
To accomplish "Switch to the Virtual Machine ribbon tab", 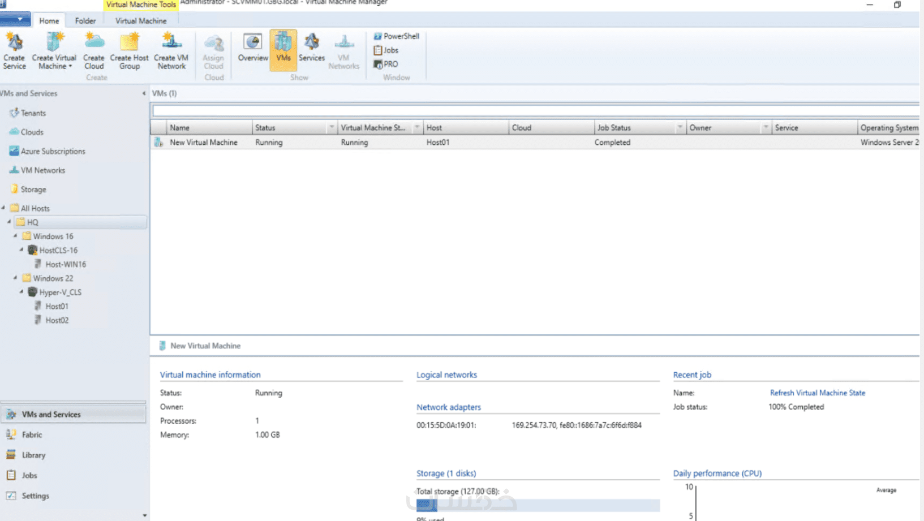I will [141, 21].
